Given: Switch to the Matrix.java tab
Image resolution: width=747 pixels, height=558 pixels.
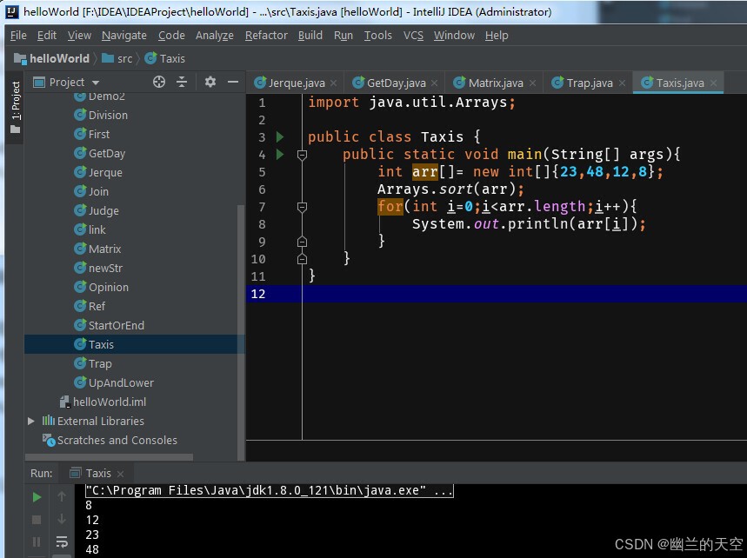Looking at the screenshot, I should pyautogui.click(x=495, y=83).
